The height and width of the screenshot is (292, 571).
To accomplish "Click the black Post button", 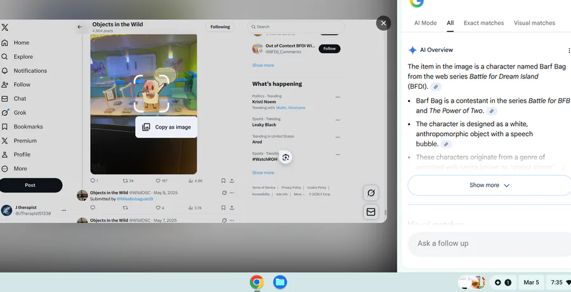I will [x=30, y=185].
